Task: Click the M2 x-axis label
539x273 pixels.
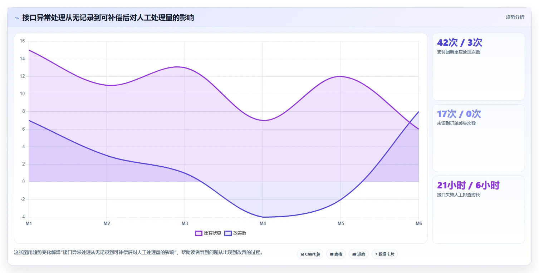Action: (x=107, y=224)
